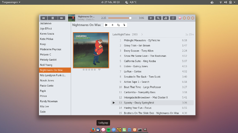Screen dimensions: 238x133
Task: Add artist to playlist with plus icon
Action: [x=112, y=25]
